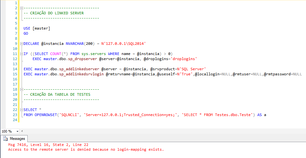Screen dimensions: 306x158
Task: Click the 'Msg 7416, Level 16' error line
Action: (x=48, y=145)
